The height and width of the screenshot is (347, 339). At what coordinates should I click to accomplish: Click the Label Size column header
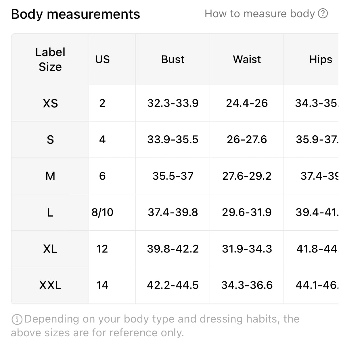[50, 59]
